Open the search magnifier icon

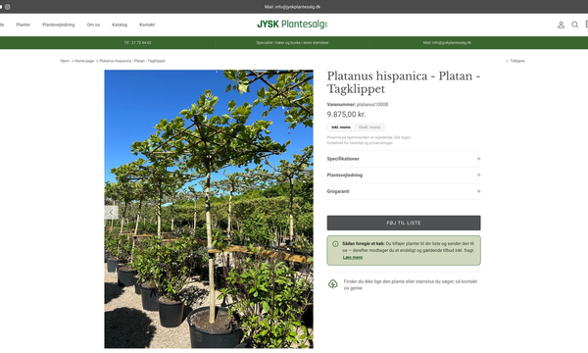click(x=574, y=25)
